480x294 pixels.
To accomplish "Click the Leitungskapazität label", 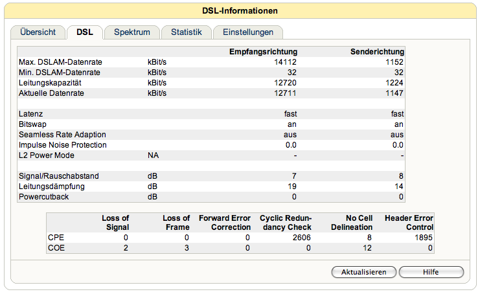I will pyautogui.click(x=50, y=83).
